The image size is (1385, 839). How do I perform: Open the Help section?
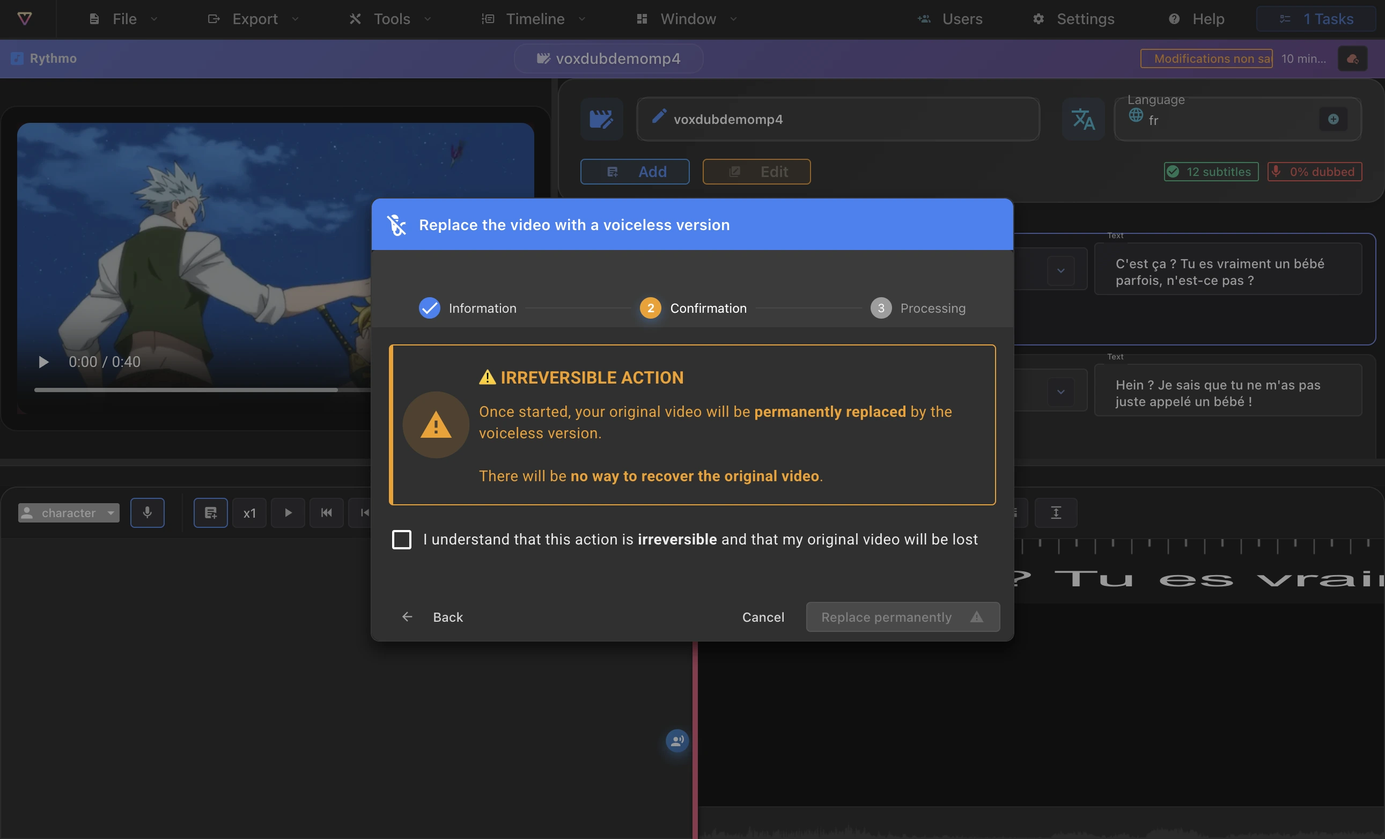click(1196, 19)
